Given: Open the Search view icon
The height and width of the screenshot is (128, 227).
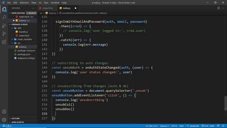Looking at the screenshot, I should [x=4, y=17].
